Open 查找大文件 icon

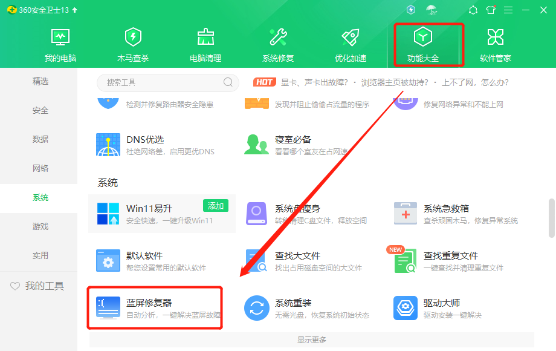point(256,260)
